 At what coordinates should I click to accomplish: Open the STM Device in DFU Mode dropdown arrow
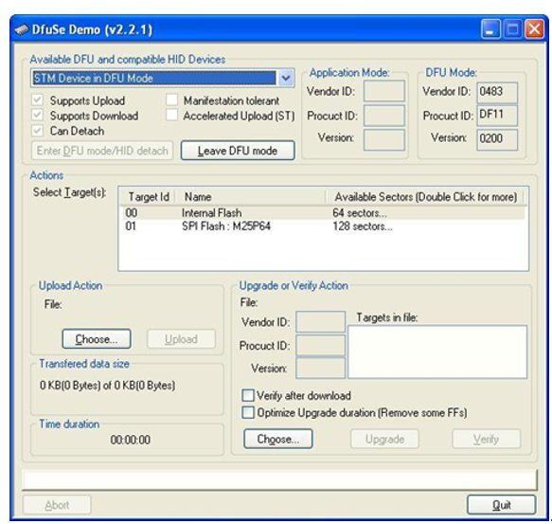(x=286, y=78)
